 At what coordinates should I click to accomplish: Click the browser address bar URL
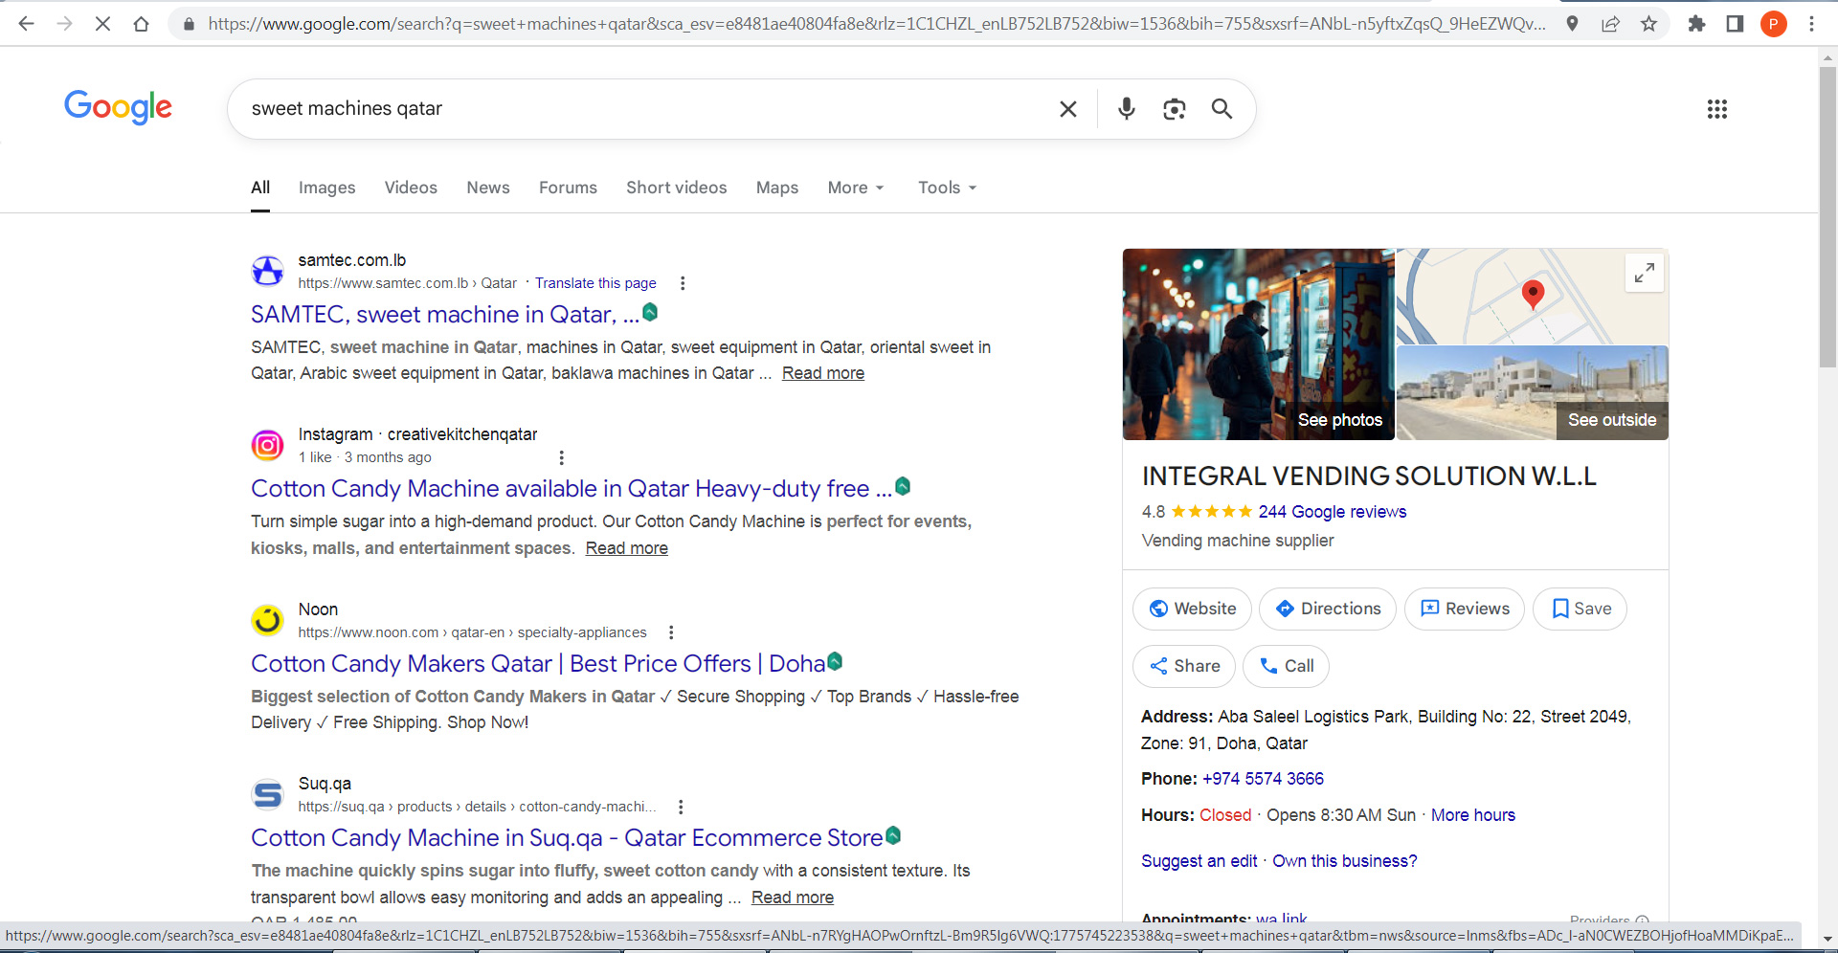[876, 24]
